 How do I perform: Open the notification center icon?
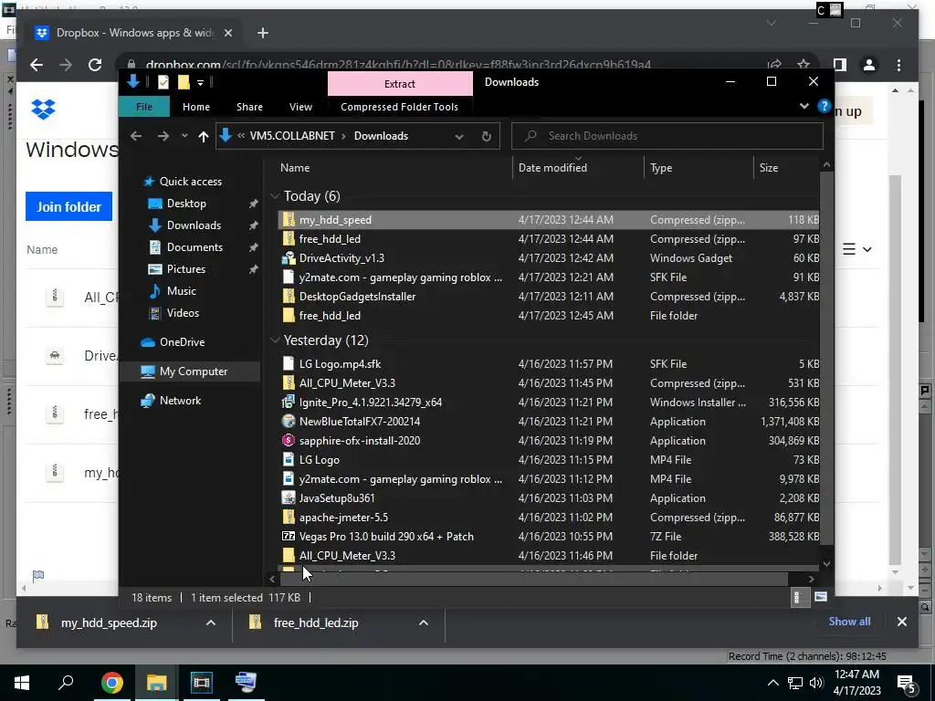coord(907,684)
